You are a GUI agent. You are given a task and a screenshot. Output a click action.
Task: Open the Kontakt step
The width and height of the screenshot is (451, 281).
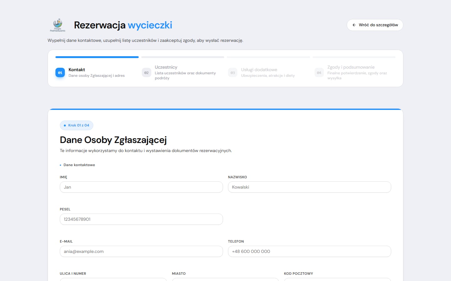coord(96,72)
